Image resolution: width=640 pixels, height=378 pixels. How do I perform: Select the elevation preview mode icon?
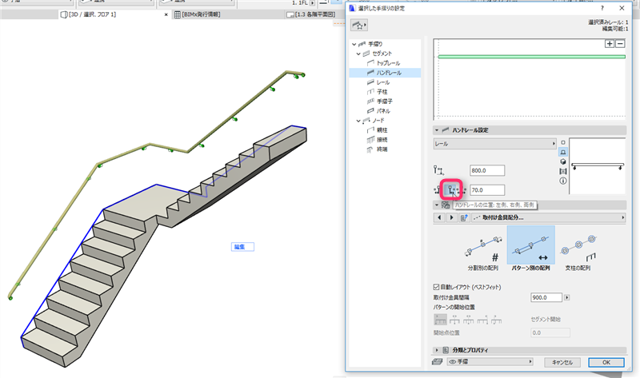pos(563,171)
